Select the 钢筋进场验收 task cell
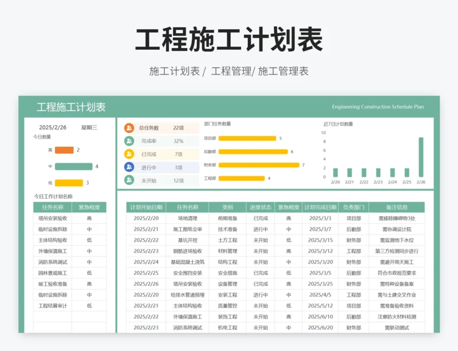Screen dimensions: 458x351 (x=188, y=251)
